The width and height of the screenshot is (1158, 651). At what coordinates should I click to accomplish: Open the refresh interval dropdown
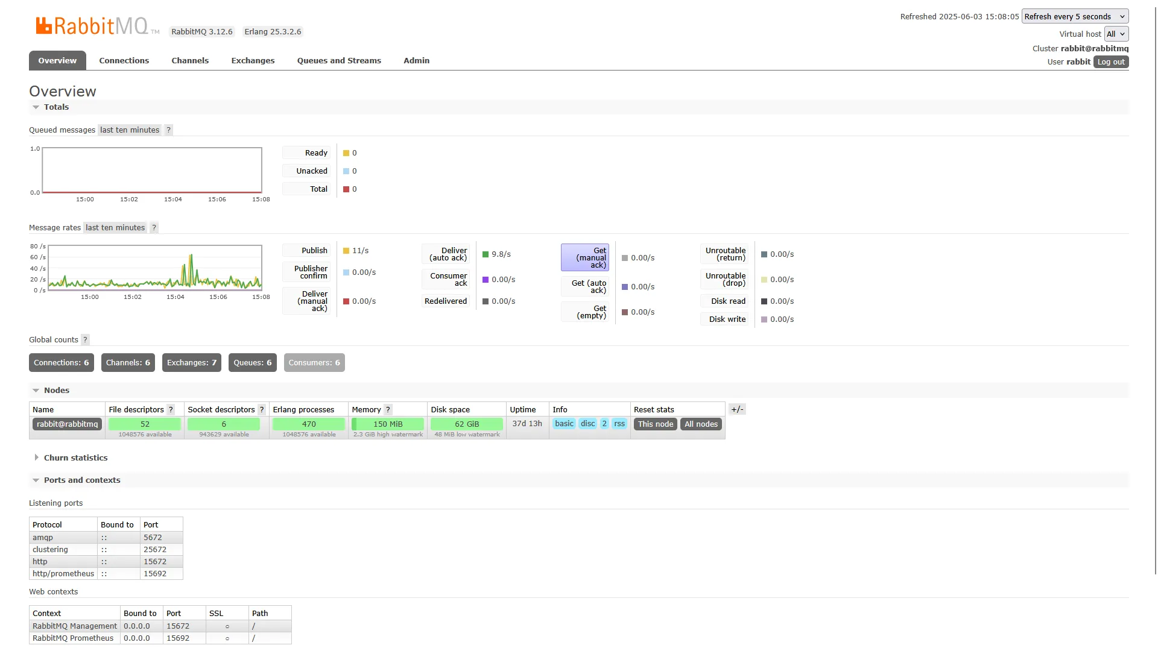pos(1075,17)
